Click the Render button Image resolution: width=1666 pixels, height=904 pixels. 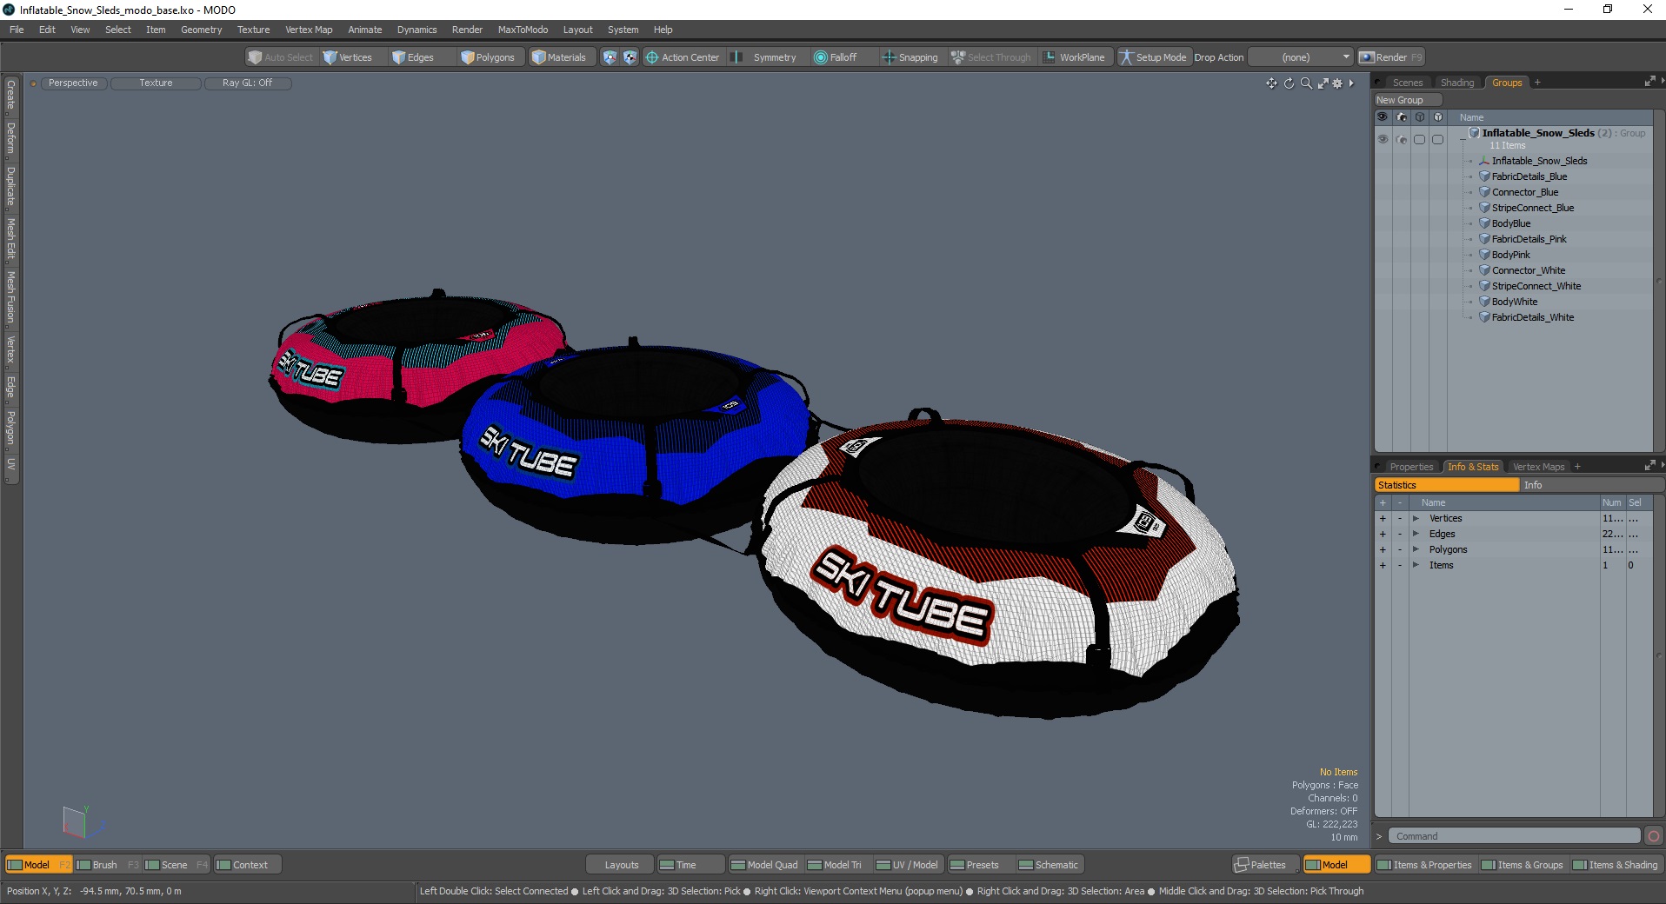click(1390, 57)
